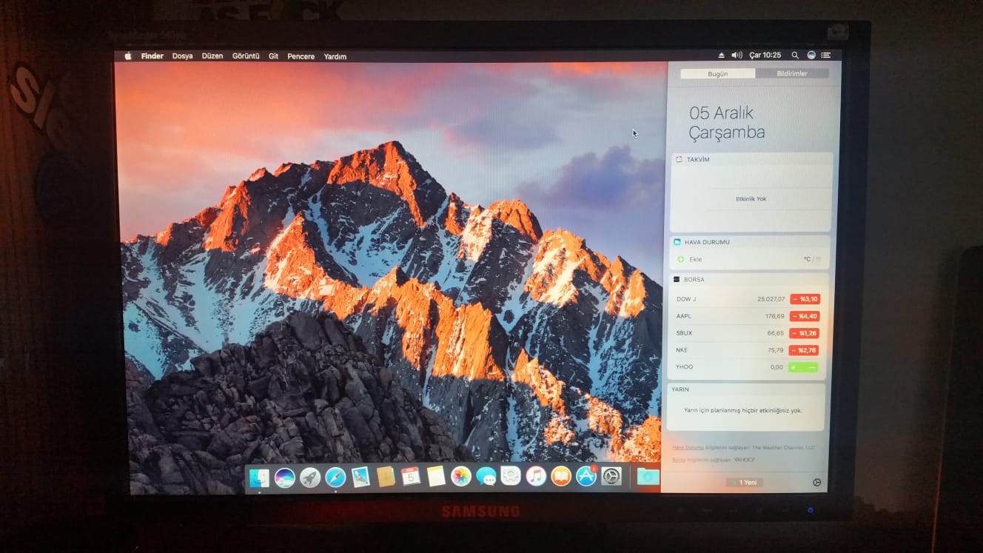983x553 pixels.
Task: Open the Git menu
Action: pos(273,56)
